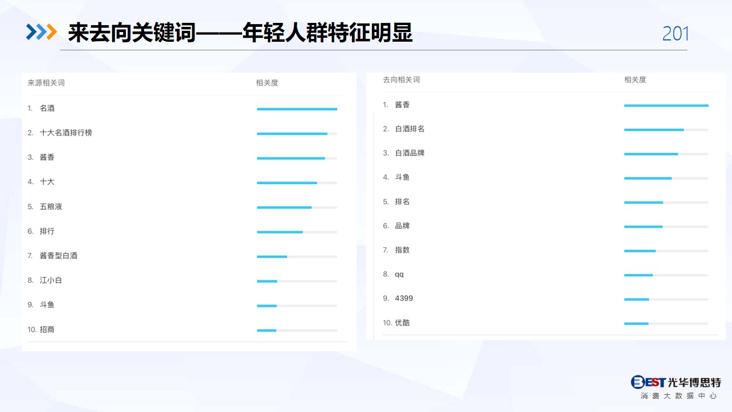Click the relevance bar for 酱香型白酒
Image resolution: width=732 pixels, height=412 pixels.
(x=297, y=256)
